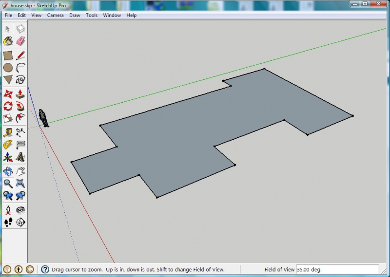Screen dimensions: 390x277
Task: Click the Field of View value box
Action: click(x=337, y=270)
